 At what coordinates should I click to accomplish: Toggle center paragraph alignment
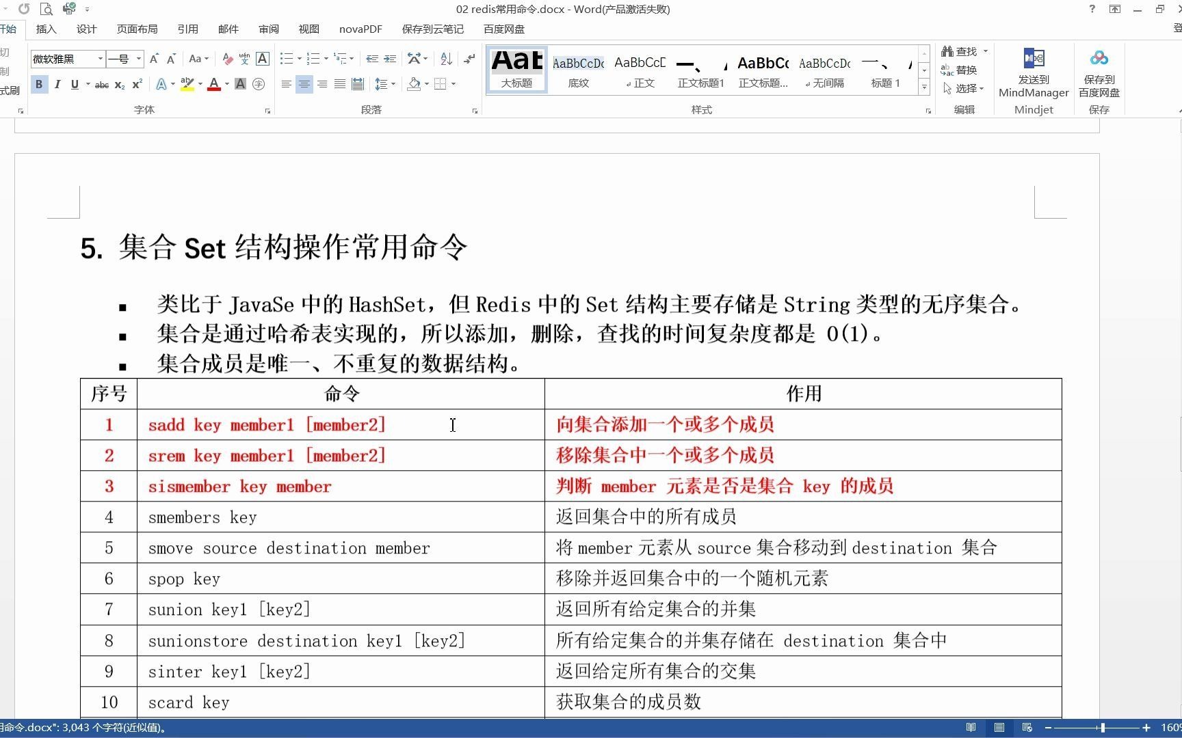coord(304,84)
